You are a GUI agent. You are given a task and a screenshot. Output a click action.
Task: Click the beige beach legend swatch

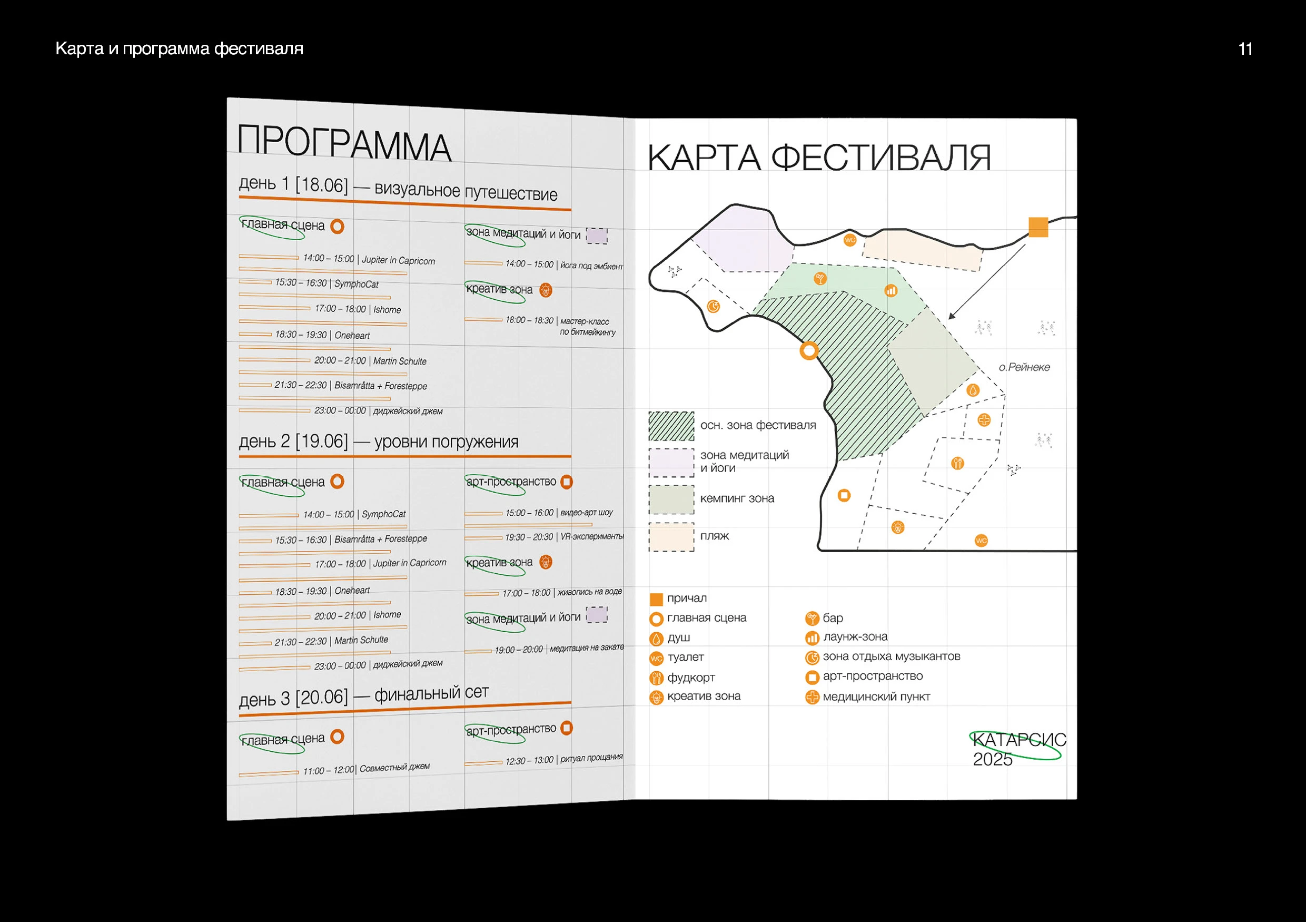(x=671, y=537)
